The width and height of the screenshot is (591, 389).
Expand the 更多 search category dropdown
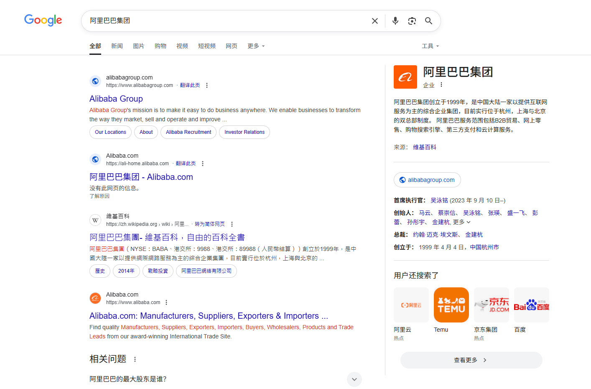tap(256, 46)
